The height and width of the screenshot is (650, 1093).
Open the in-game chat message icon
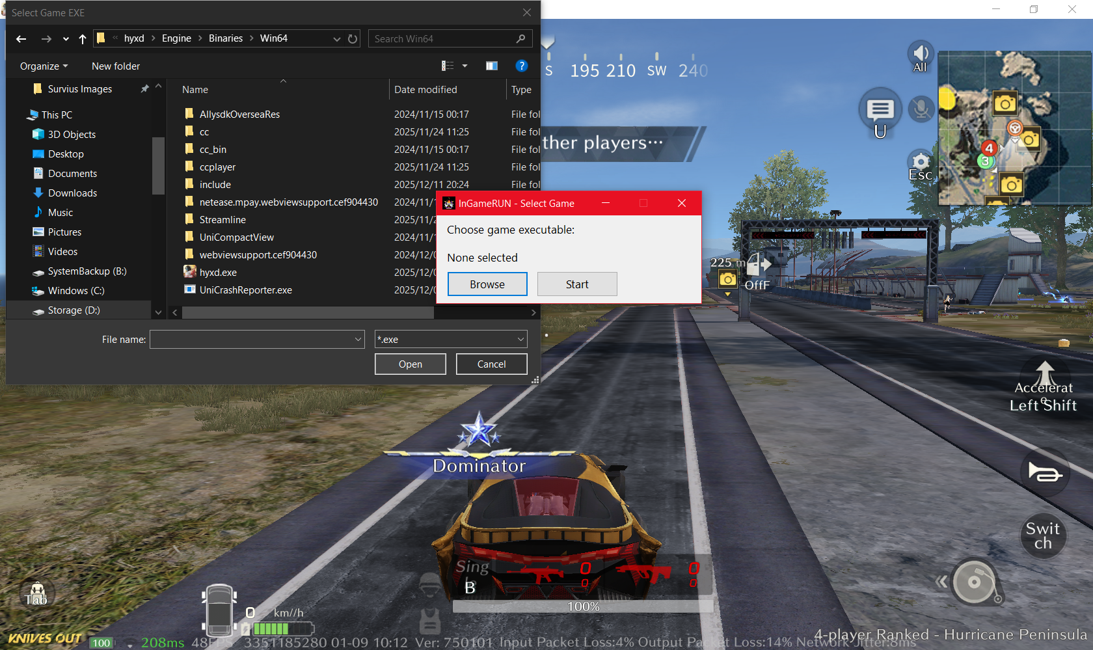(x=880, y=109)
